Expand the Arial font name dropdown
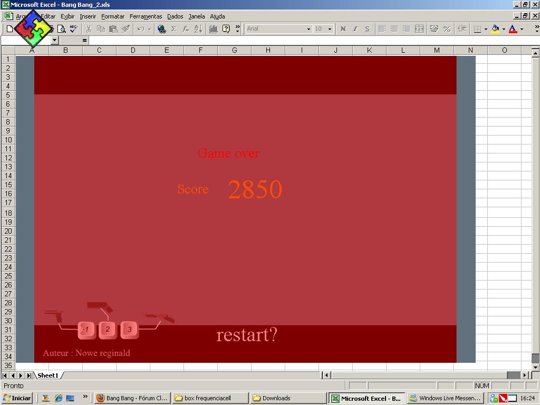Viewport: 540px width, 405px height. pyautogui.click(x=308, y=29)
